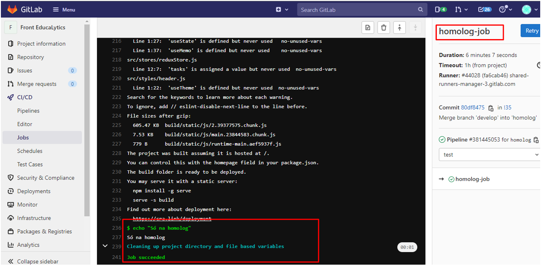Copy commit SHA with clipboard icon
The width and height of the screenshot is (542, 266).
click(x=491, y=108)
